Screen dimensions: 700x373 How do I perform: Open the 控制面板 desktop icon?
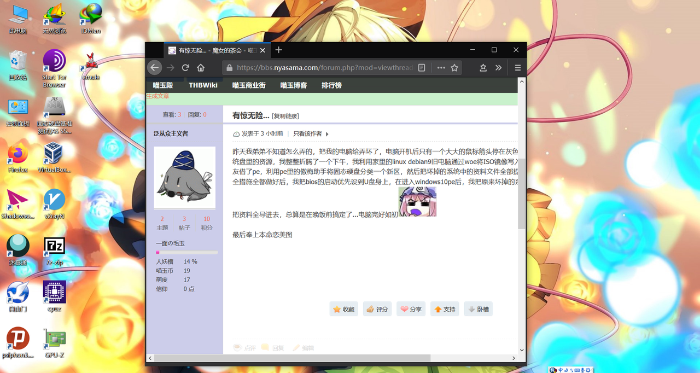pyautogui.click(x=18, y=113)
